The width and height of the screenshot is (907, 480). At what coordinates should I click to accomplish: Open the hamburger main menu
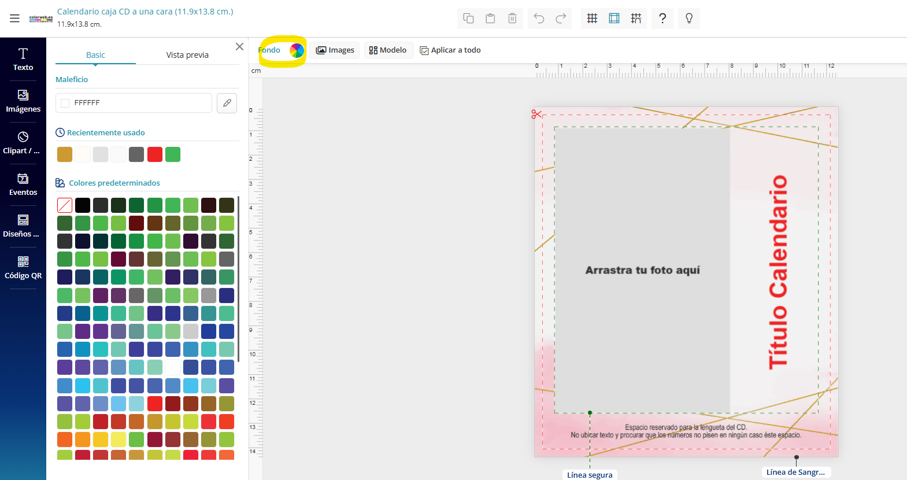[15, 19]
